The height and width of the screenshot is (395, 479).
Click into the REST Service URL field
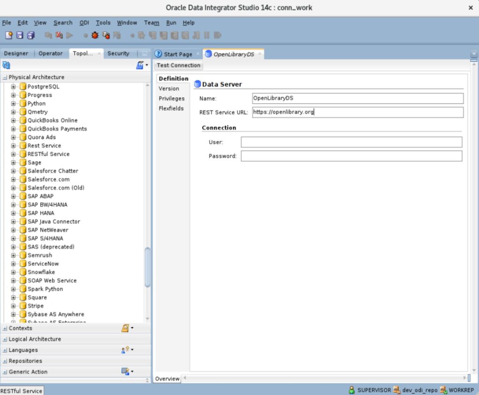click(x=358, y=112)
